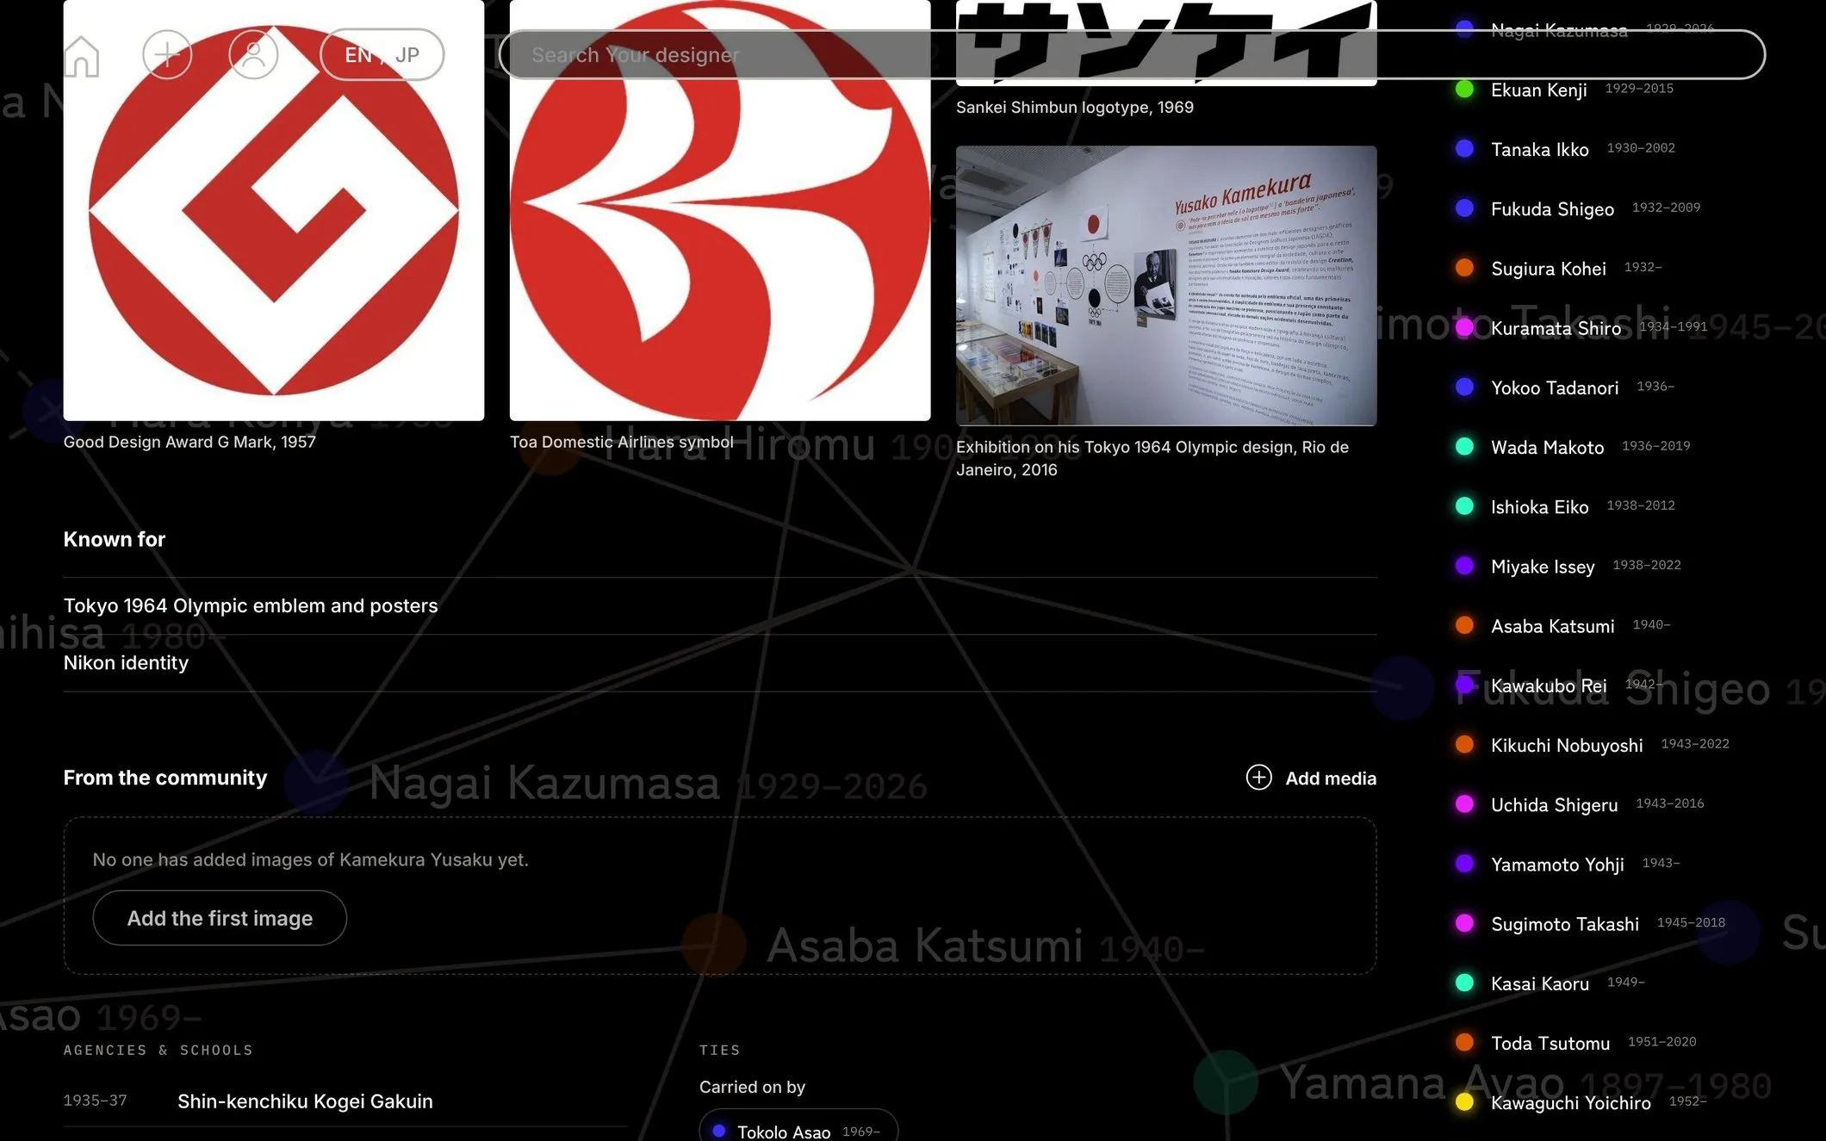The height and width of the screenshot is (1141, 1826).
Task: Open Yokoo Tadanori from the list
Action: tap(1555, 388)
